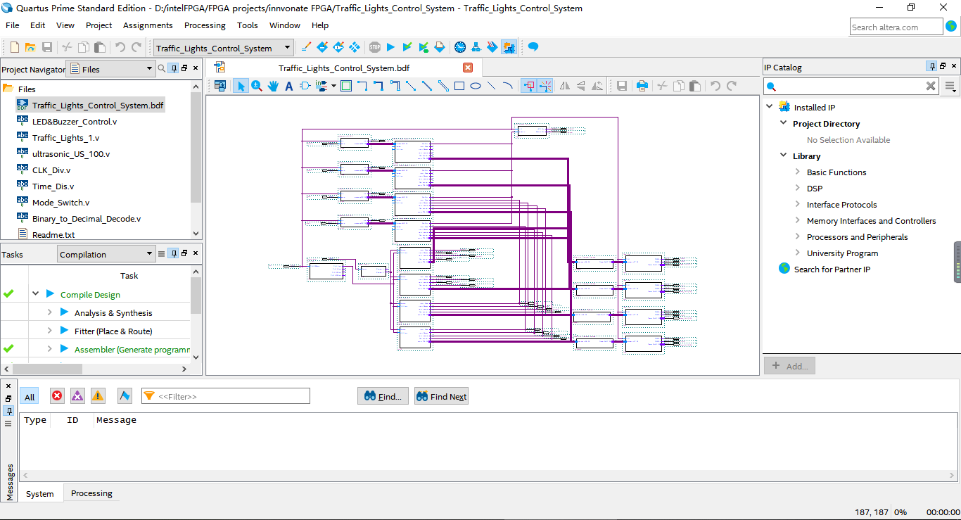The height and width of the screenshot is (520, 961).
Task: Open the project revision dropdown Traffic_Lights_Control_System
Action: [224, 48]
